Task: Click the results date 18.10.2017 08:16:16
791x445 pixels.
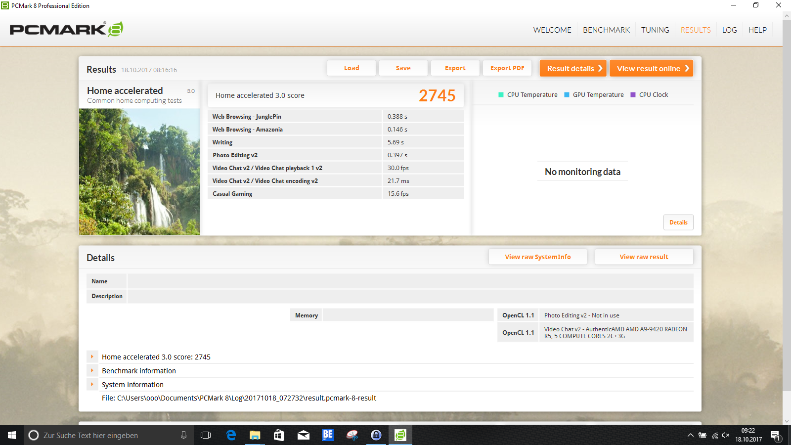Action: tap(149, 70)
